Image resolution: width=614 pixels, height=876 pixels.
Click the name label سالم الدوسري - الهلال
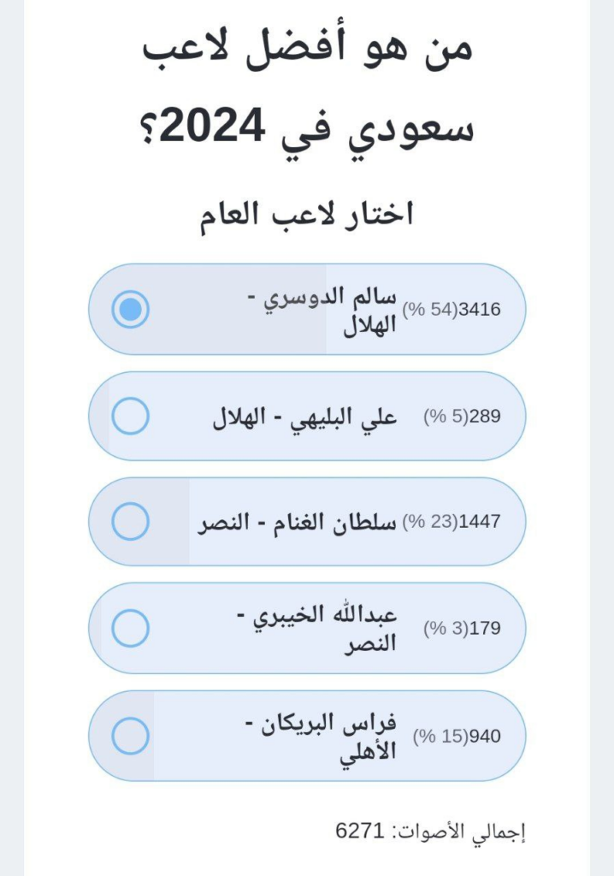pos(328,309)
